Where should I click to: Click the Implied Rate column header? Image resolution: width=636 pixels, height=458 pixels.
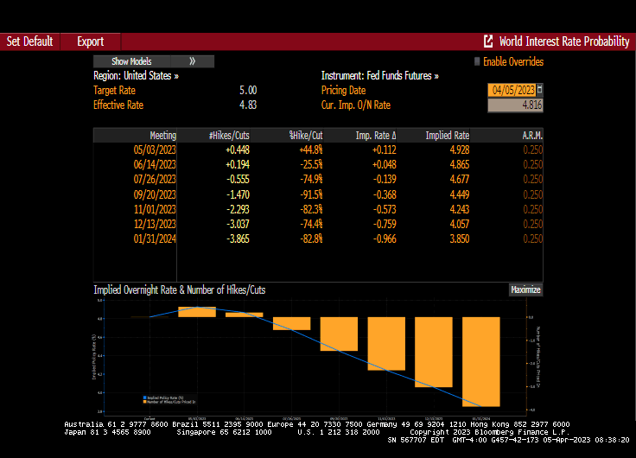447,135
